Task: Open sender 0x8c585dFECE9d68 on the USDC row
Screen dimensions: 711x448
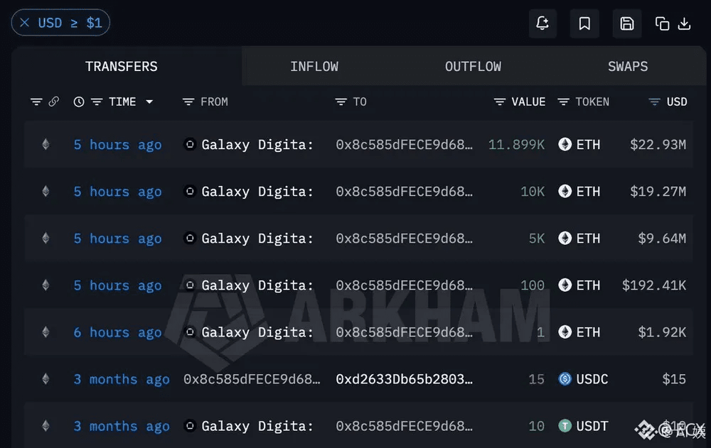Action: [x=252, y=379]
